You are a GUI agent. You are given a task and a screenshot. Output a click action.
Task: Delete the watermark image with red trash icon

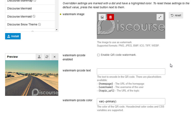pyautogui.click(x=110, y=17)
